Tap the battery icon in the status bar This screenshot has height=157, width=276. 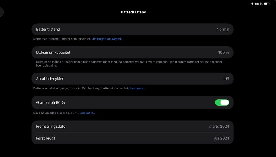point(267,4)
